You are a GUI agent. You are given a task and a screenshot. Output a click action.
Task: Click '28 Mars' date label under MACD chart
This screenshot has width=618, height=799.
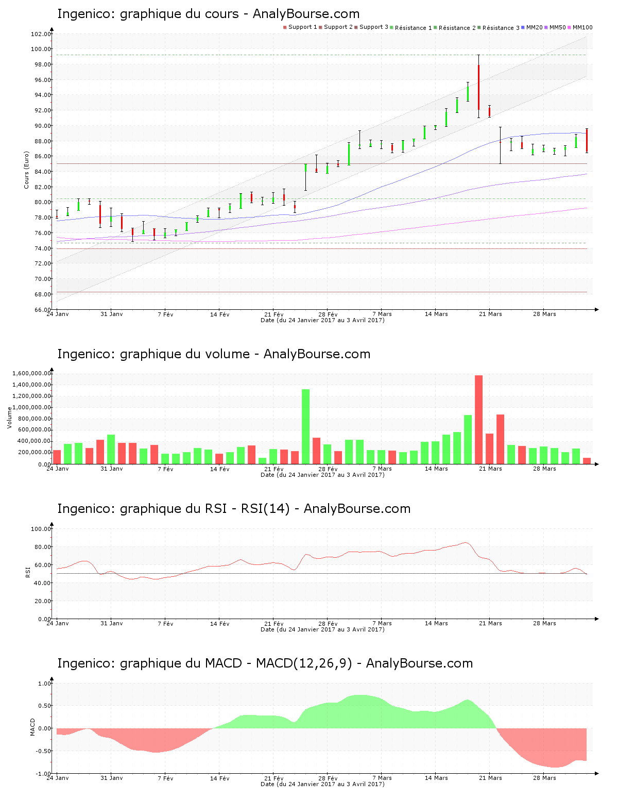[x=544, y=778]
